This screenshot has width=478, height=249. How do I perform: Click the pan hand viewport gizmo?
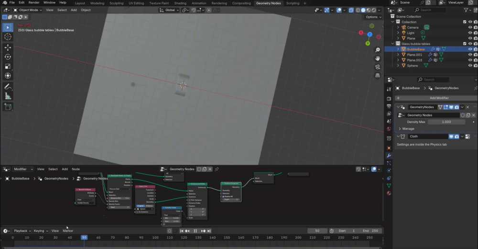[378, 58]
